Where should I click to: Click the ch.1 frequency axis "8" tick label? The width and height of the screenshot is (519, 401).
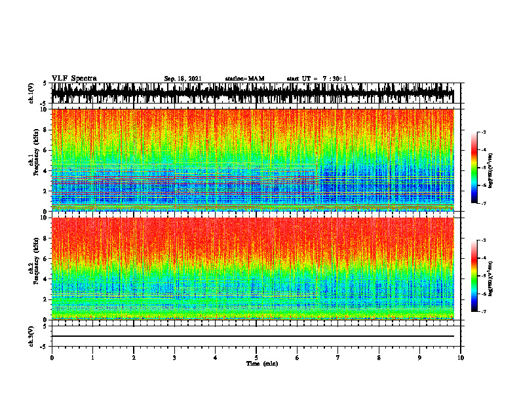pyautogui.click(x=45, y=130)
